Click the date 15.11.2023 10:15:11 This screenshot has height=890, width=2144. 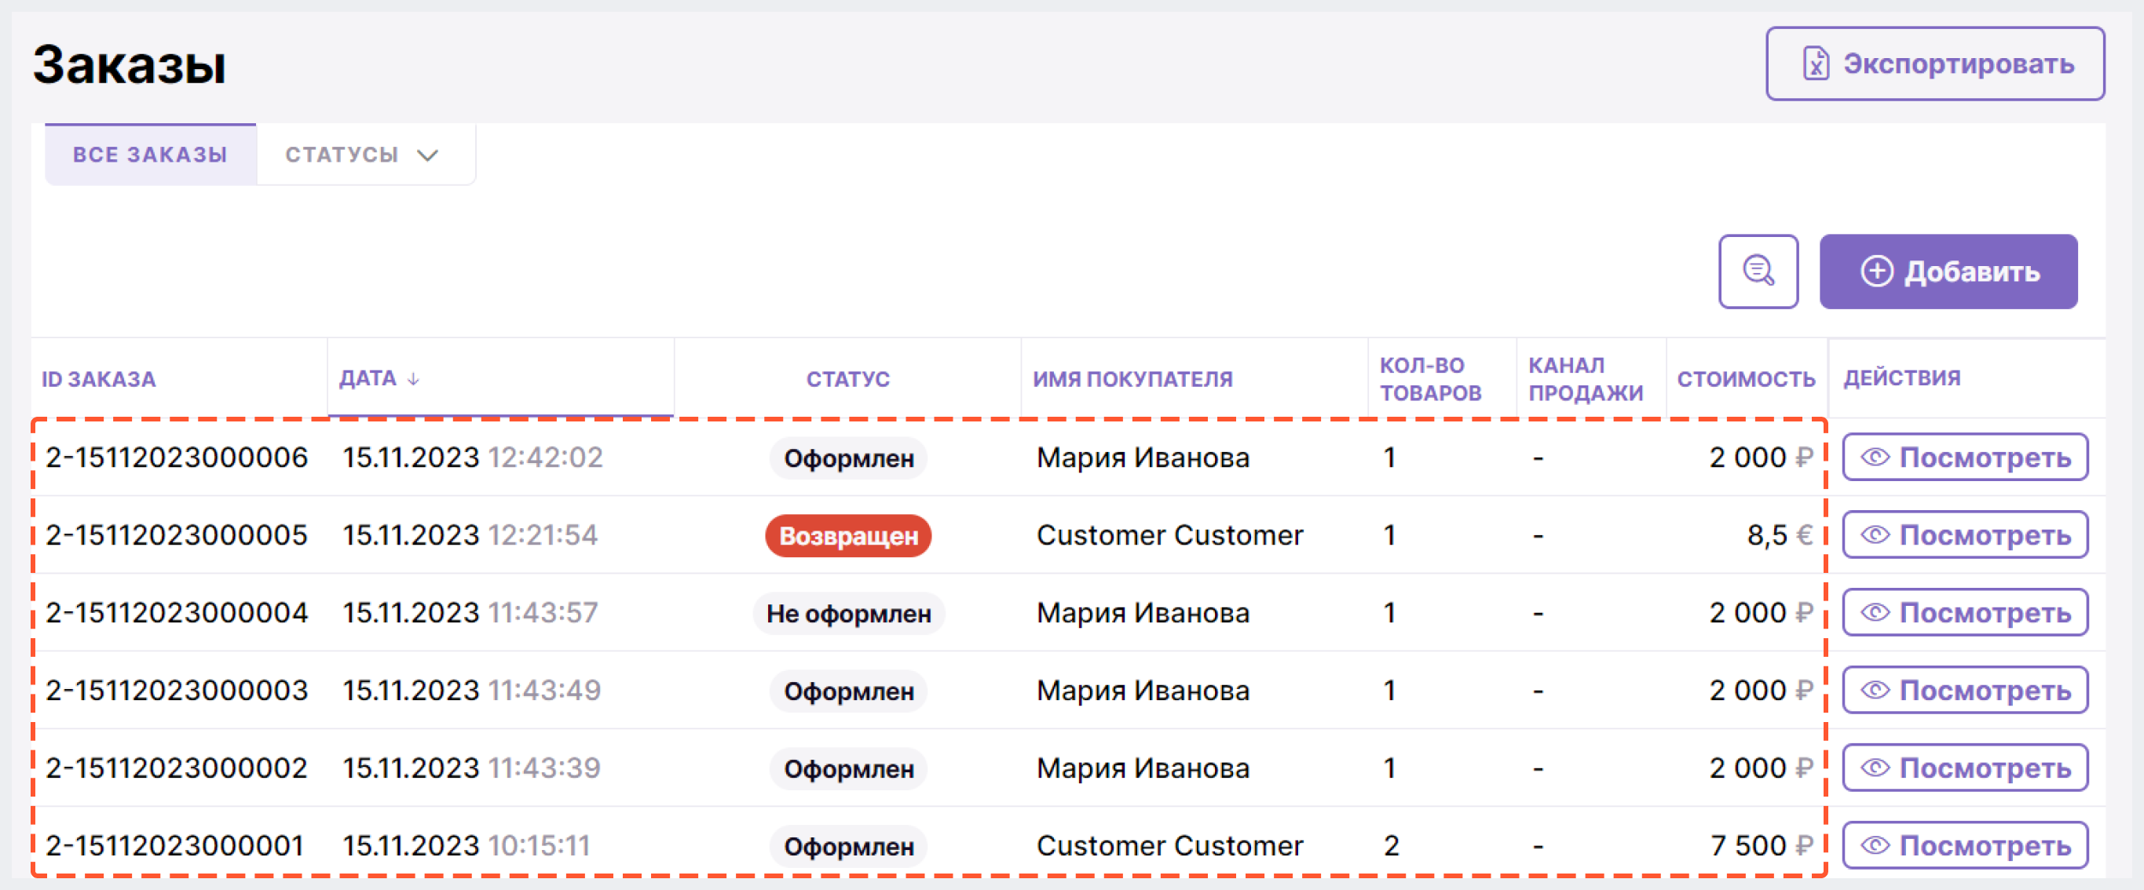[466, 846]
